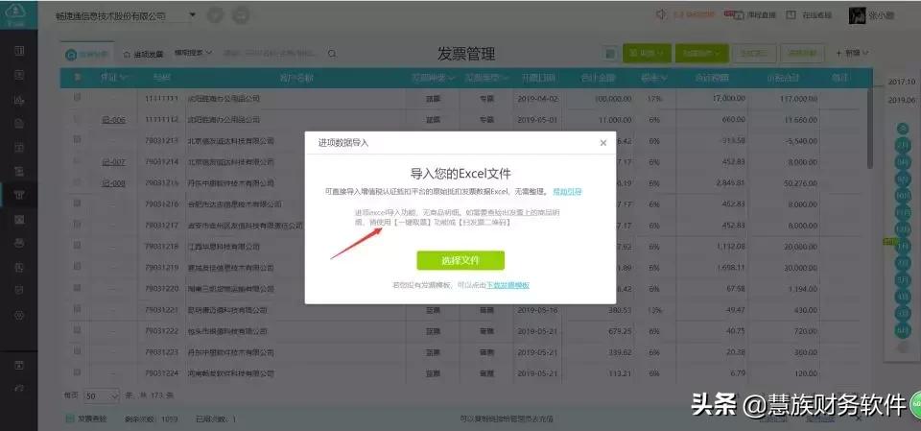Click the magnifier search icon
The image size is (921, 431).
click(332, 54)
